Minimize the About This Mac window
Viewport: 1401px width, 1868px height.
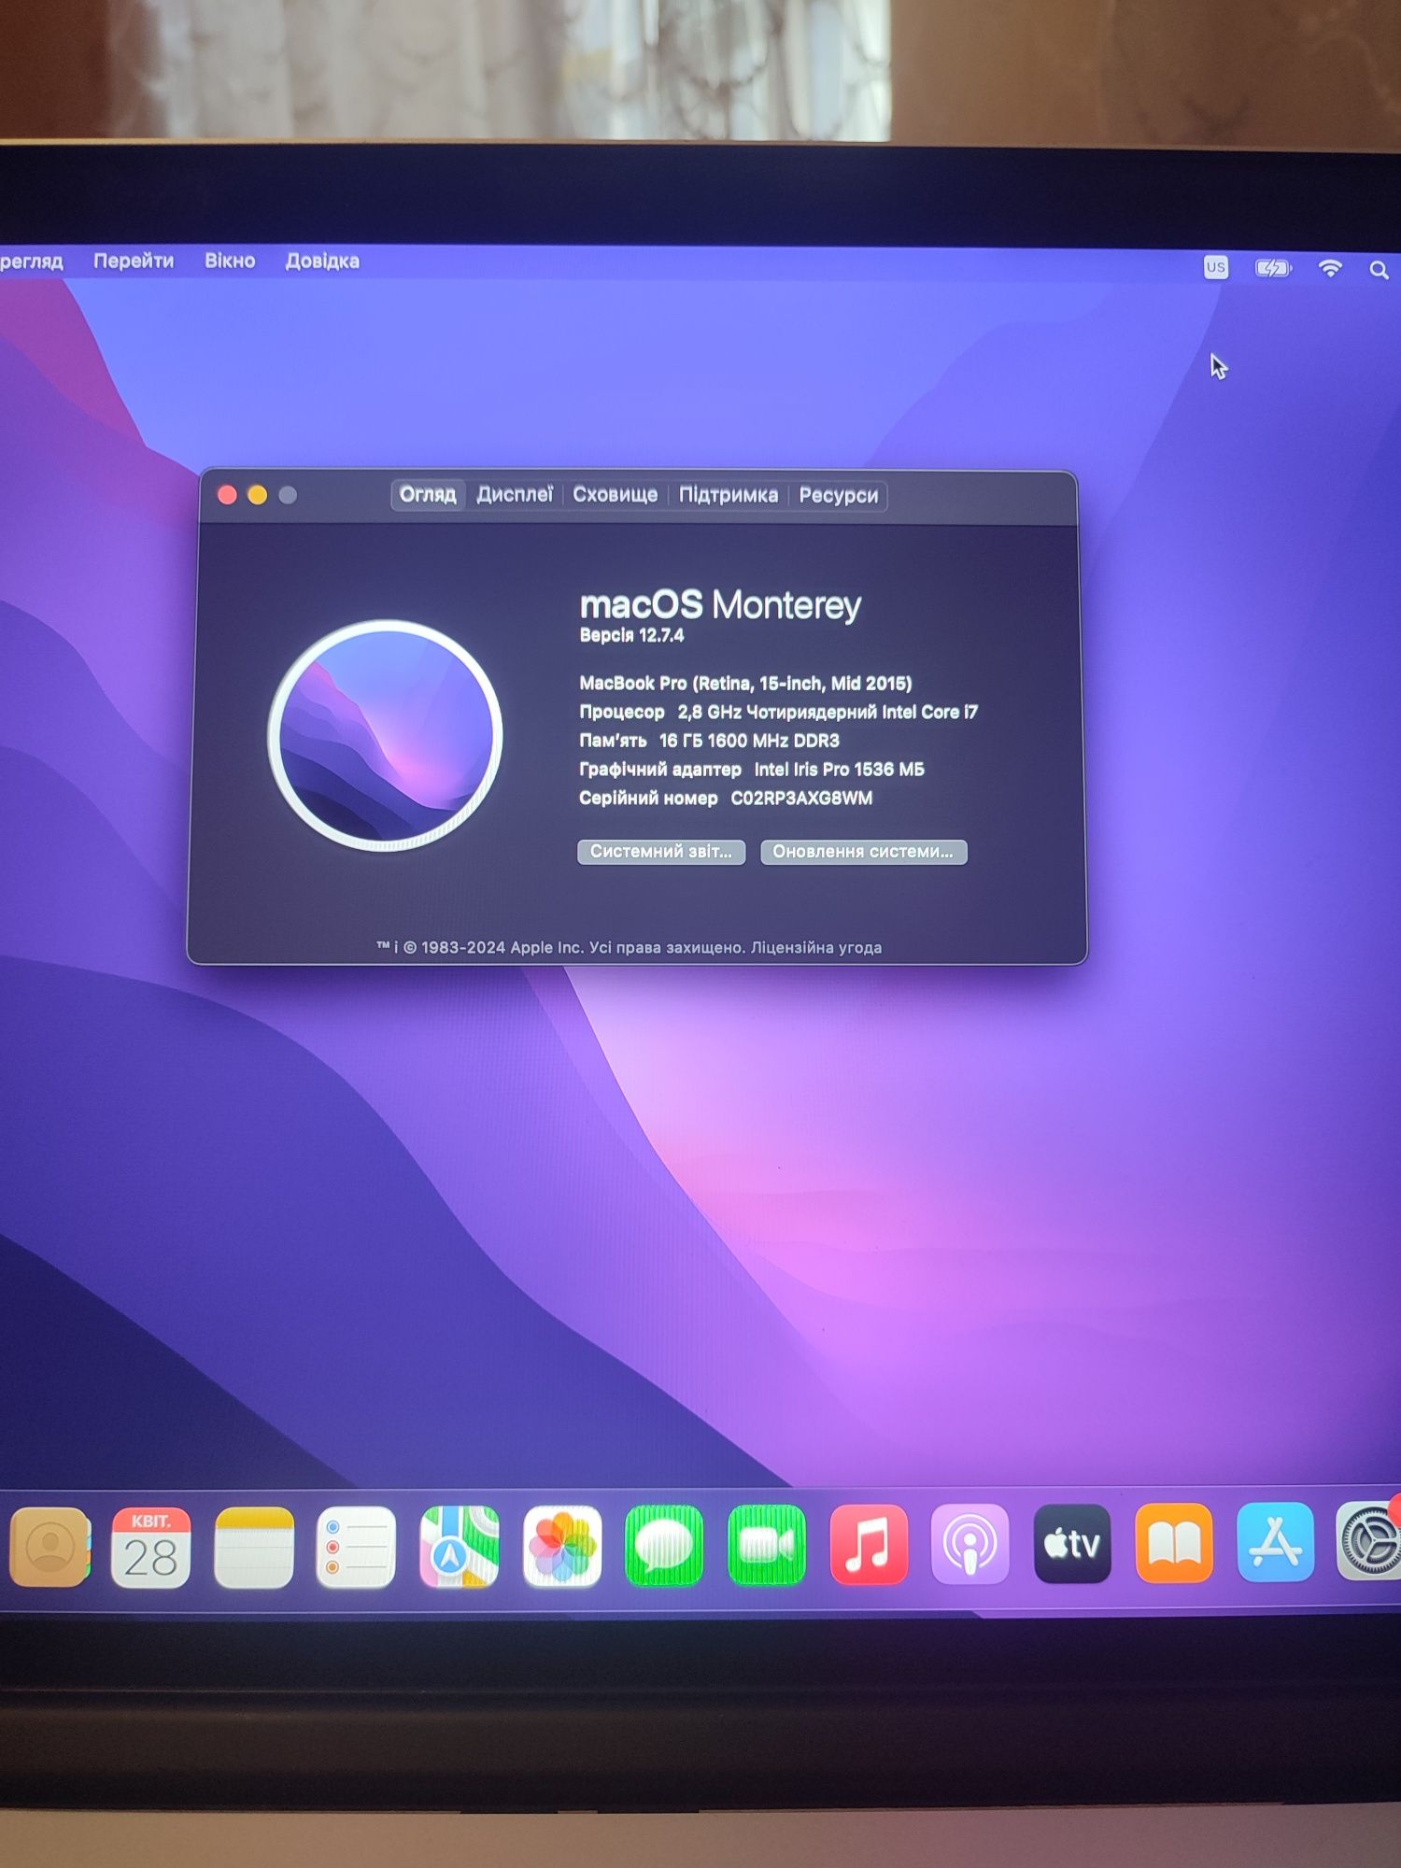click(x=258, y=494)
